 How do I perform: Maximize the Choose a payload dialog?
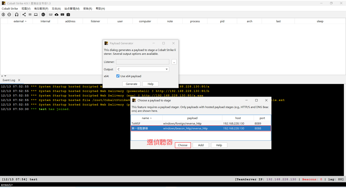256,100
